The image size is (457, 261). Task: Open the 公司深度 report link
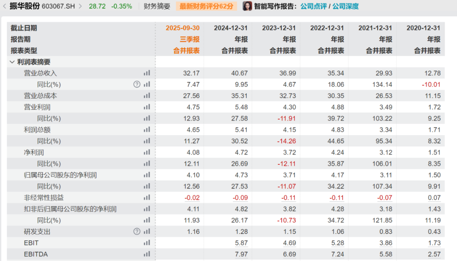345,6
